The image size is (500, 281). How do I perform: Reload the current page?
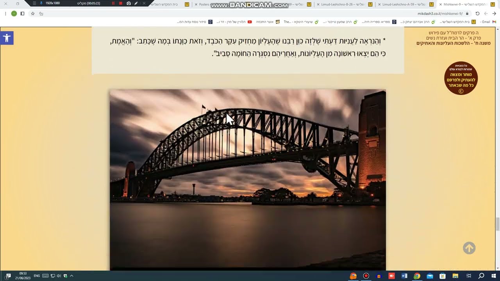[x=477, y=13]
